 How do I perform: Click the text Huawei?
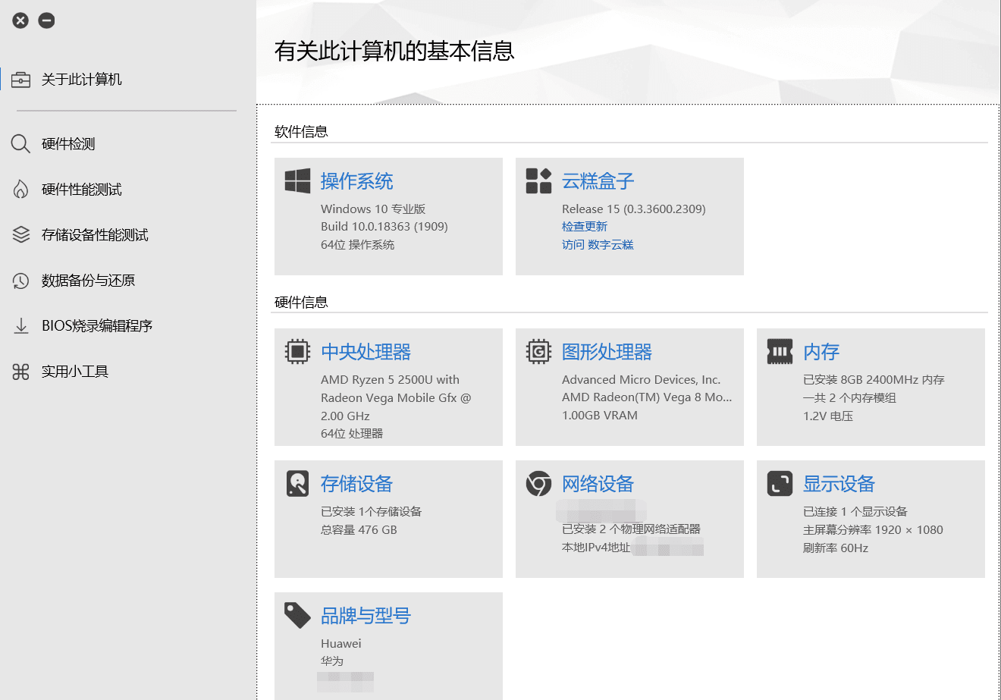point(340,643)
